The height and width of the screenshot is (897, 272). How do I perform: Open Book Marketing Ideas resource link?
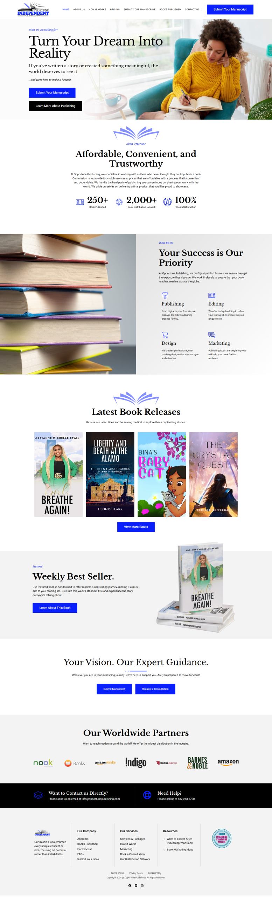point(180,849)
